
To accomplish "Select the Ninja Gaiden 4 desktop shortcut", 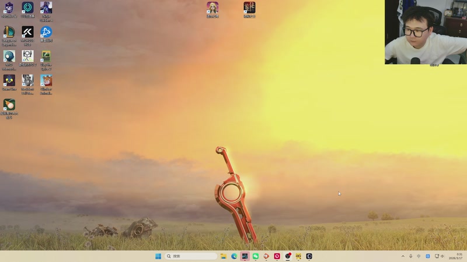I will point(46,12).
